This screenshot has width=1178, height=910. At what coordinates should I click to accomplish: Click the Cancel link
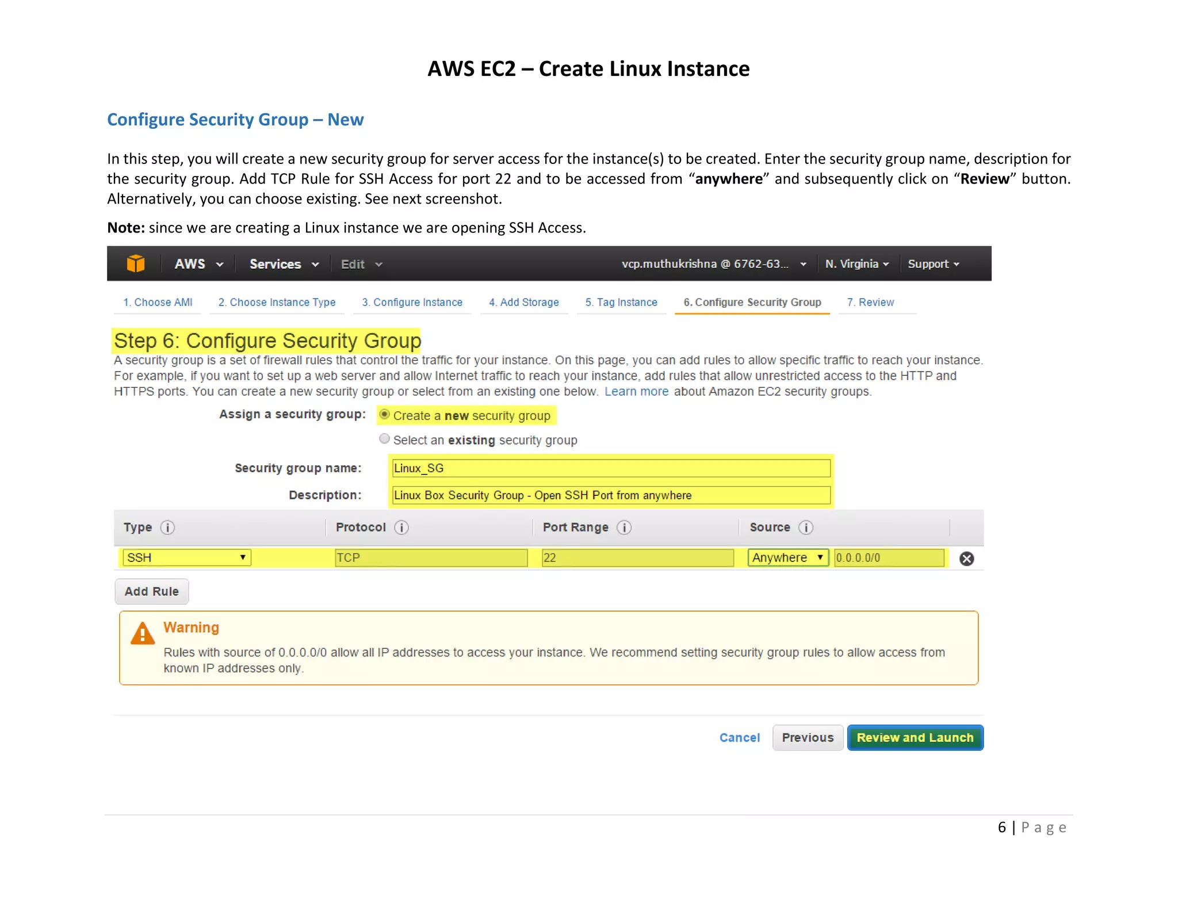(x=740, y=737)
